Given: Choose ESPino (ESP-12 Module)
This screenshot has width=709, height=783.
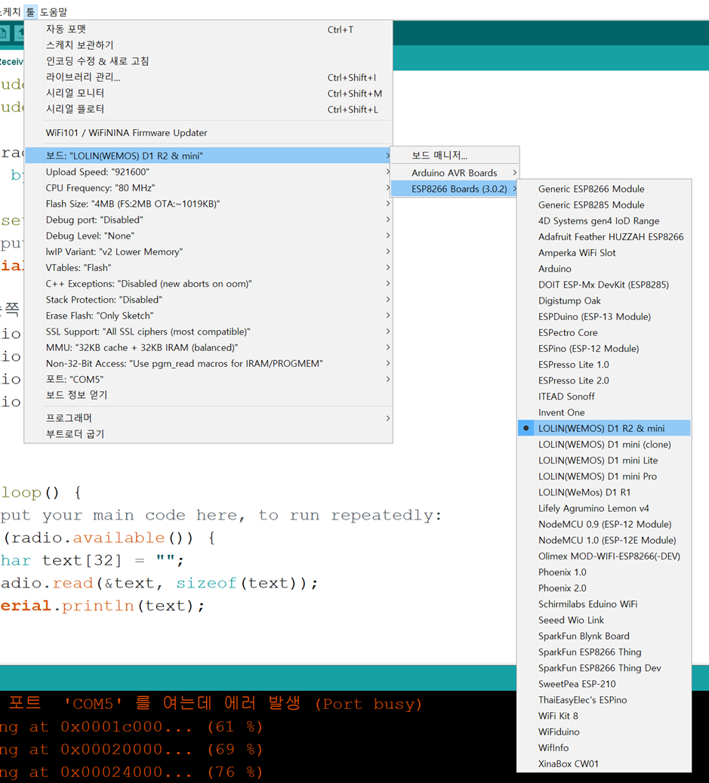Looking at the screenshot, I should [604, 349].
